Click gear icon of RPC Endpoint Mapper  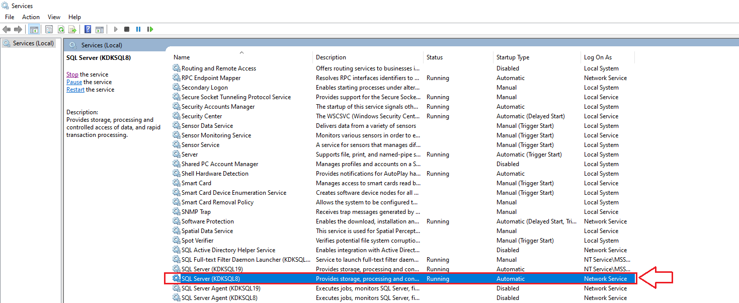(176, 78)
